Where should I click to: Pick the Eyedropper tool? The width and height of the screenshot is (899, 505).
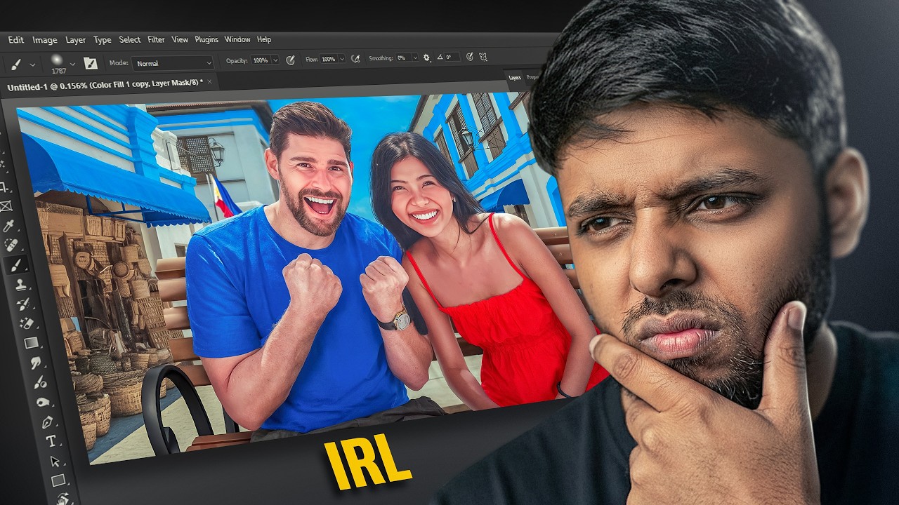(x=9, y=225)
